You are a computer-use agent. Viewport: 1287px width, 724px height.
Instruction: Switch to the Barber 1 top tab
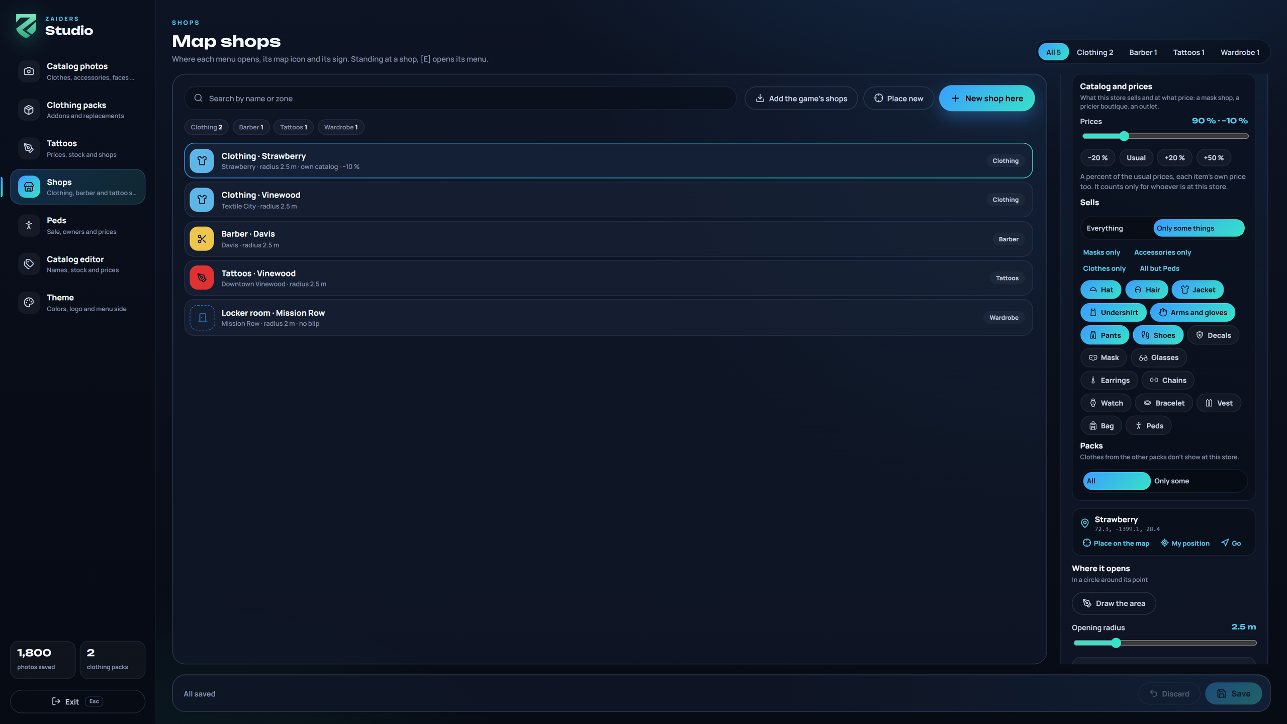(x=1143, y=52)
